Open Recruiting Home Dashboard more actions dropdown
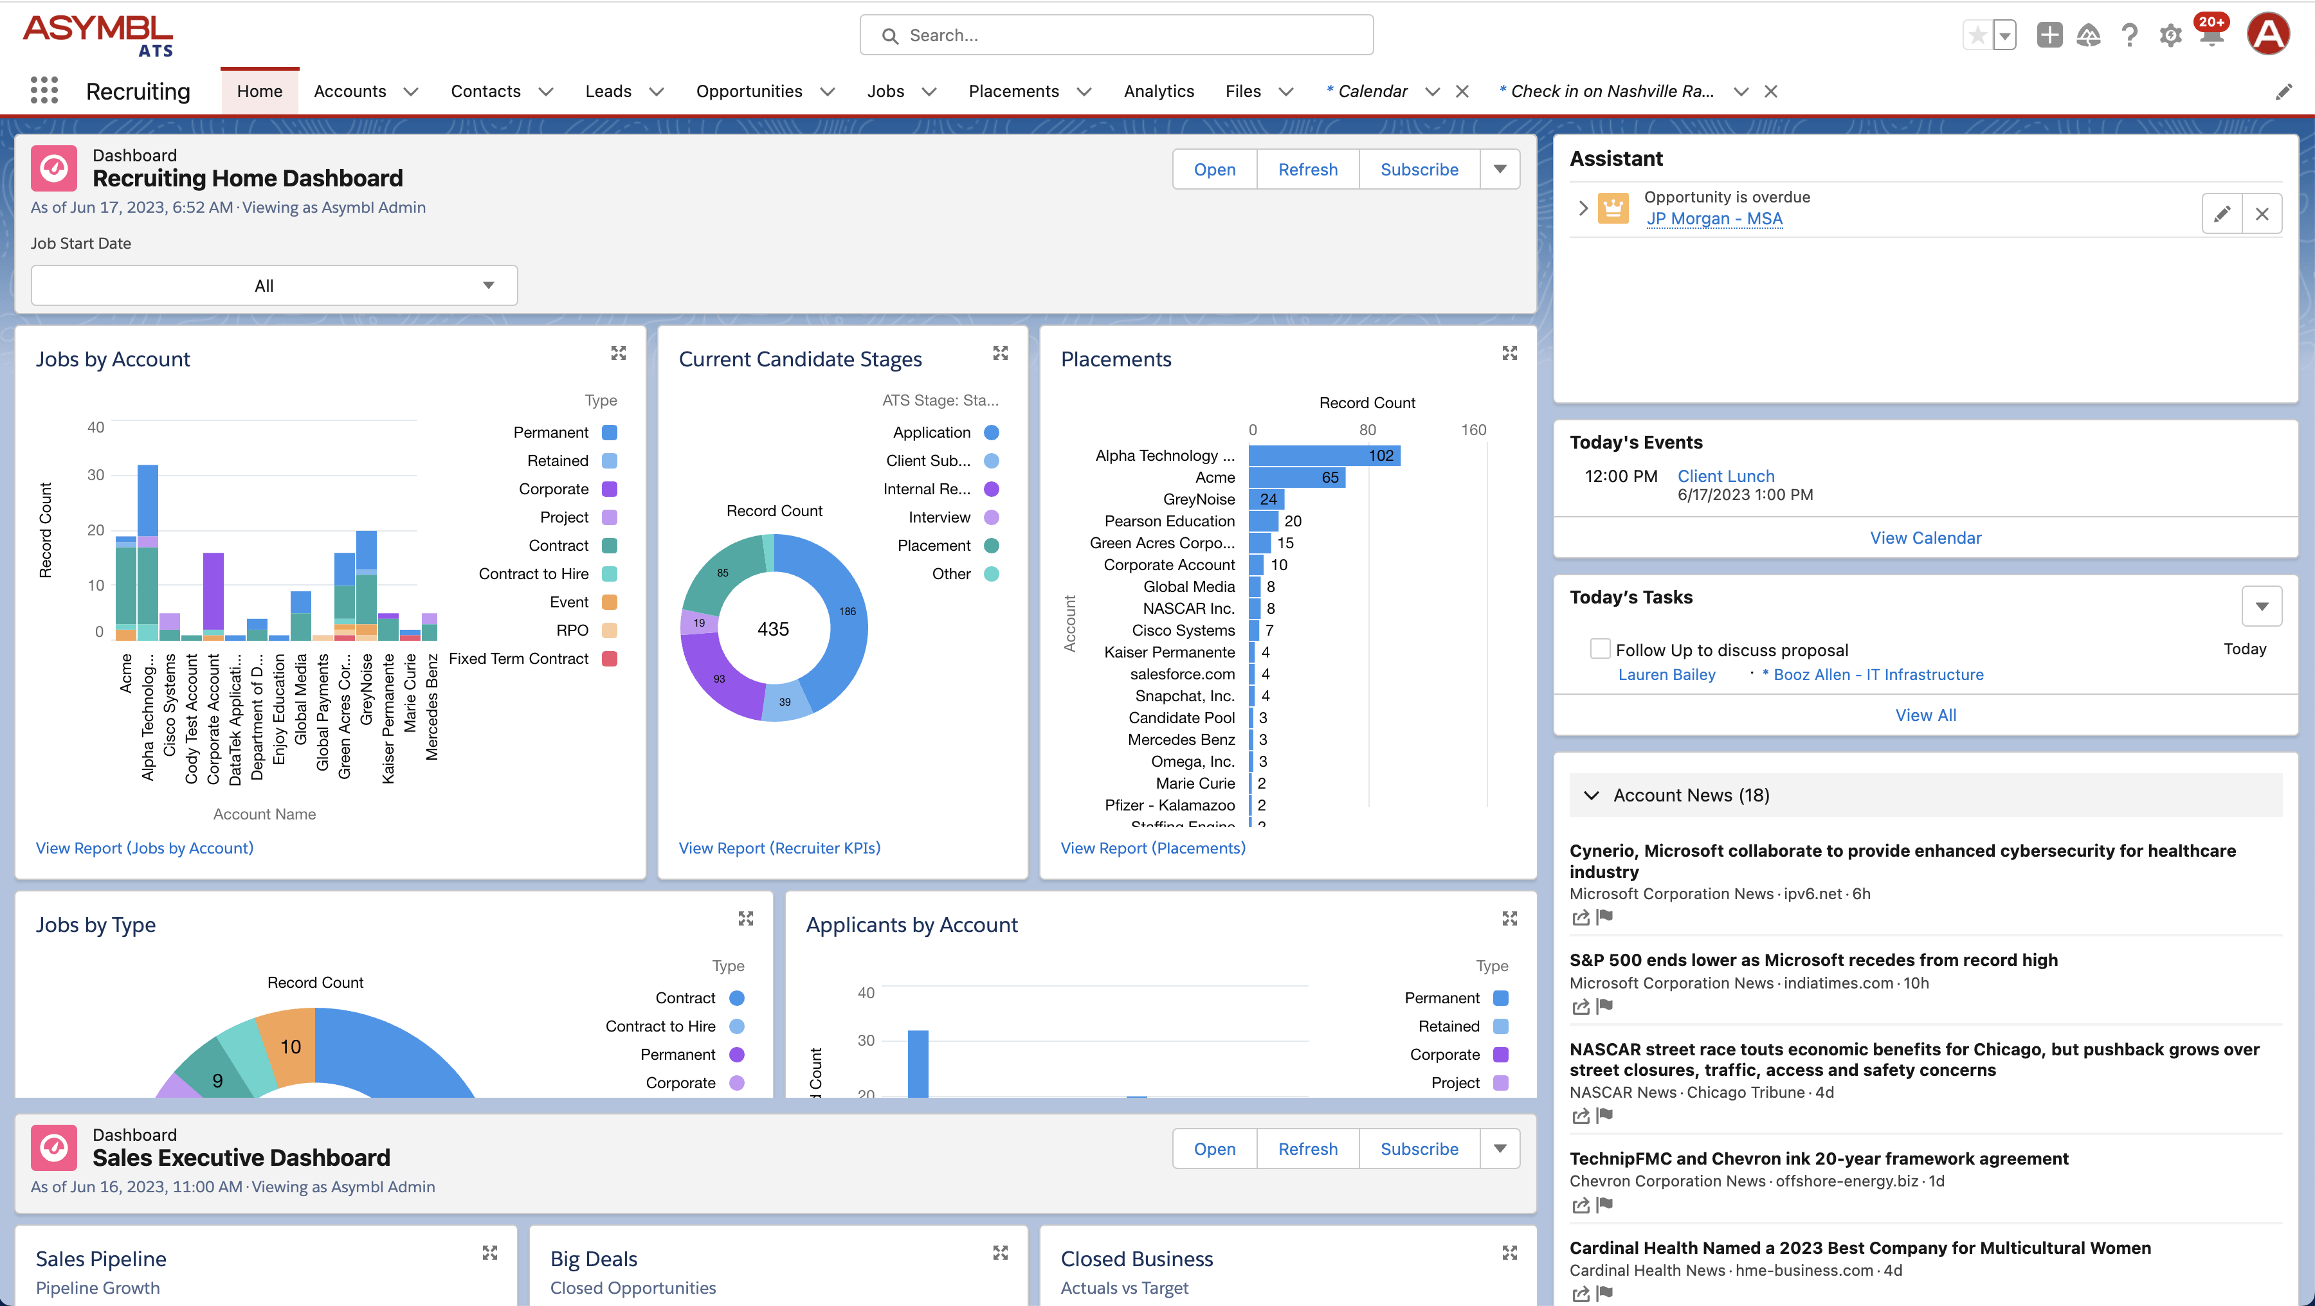 (x=1500, y=169)
